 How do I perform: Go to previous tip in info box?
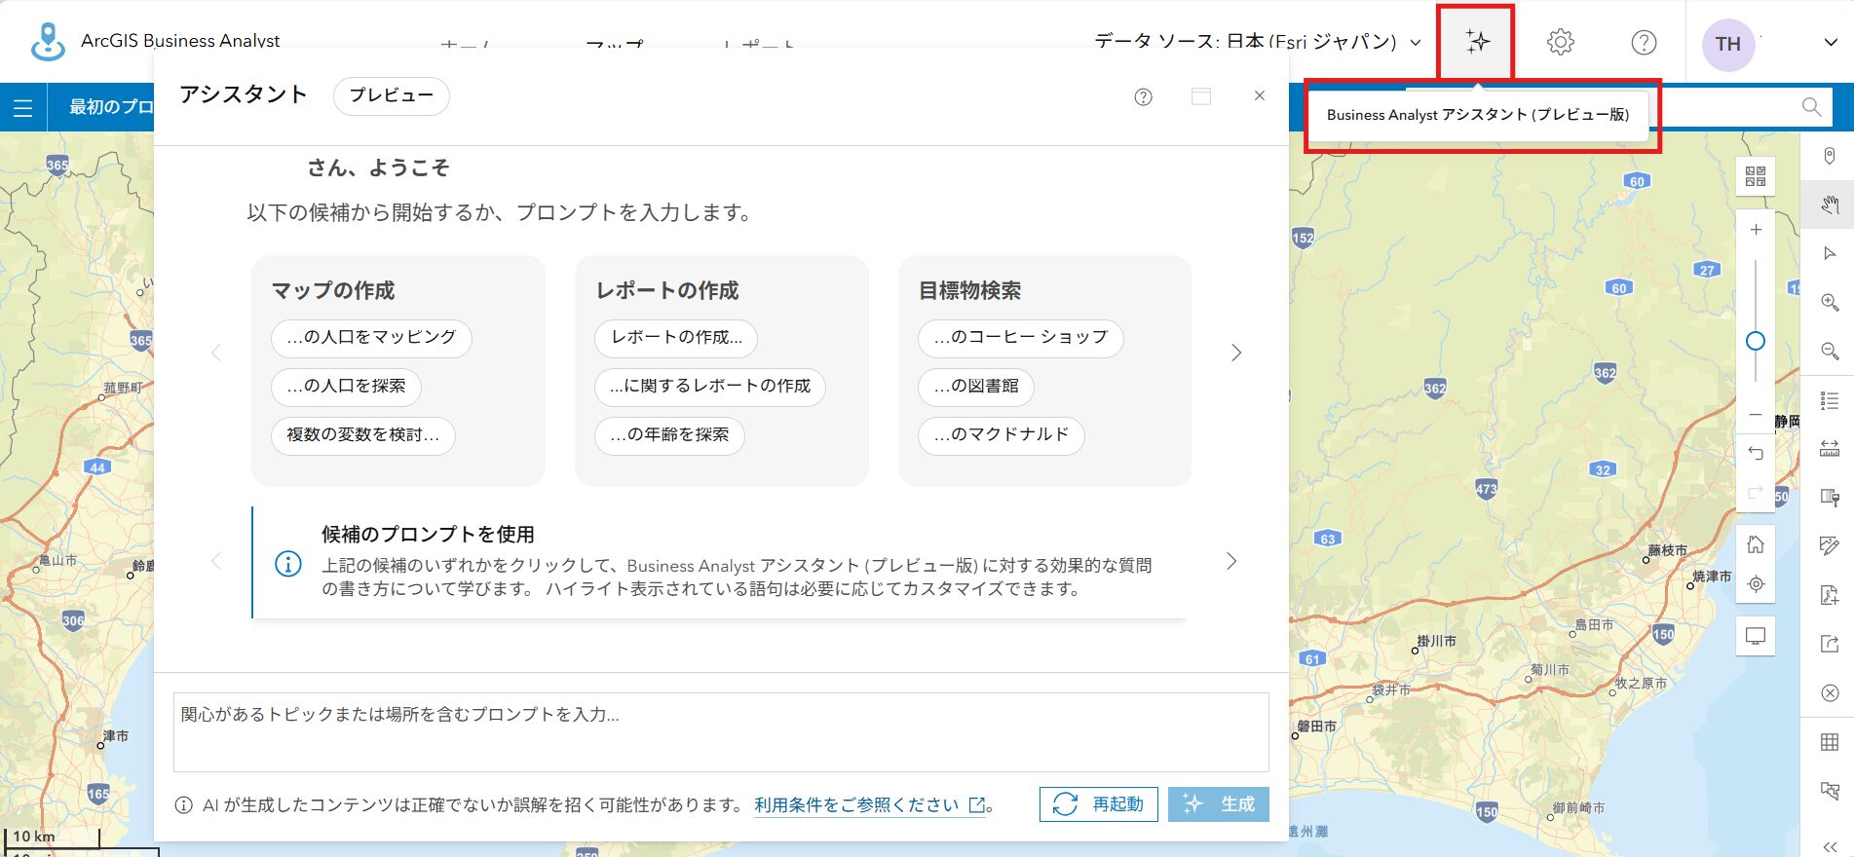coord(216,561)
